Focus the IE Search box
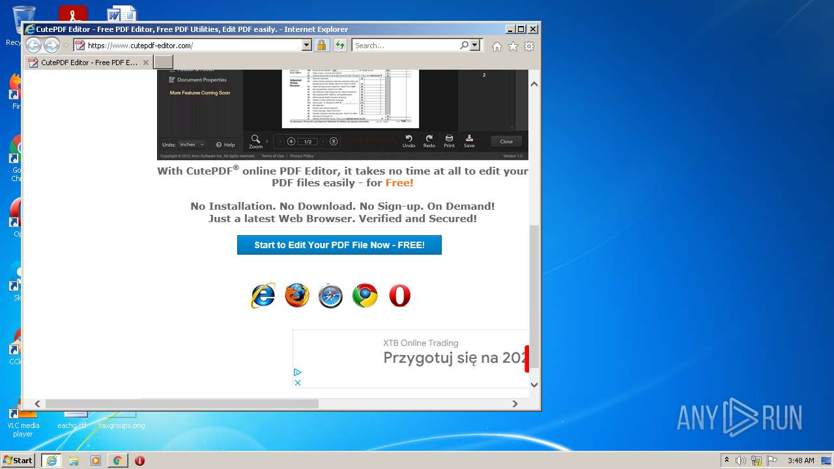The image size is (834, 469). pos(405,46)
